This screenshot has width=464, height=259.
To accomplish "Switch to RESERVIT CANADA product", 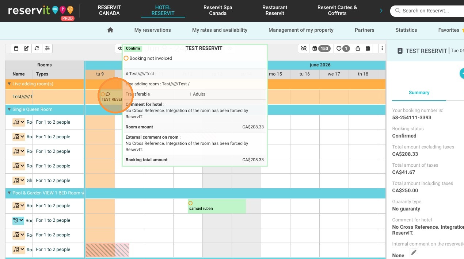I will pyautogui.click(x=109, y=10).
